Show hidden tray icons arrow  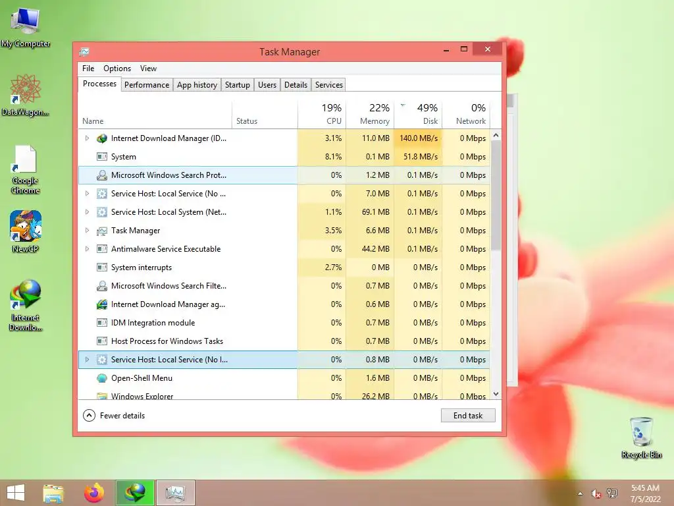coord(581,493)
